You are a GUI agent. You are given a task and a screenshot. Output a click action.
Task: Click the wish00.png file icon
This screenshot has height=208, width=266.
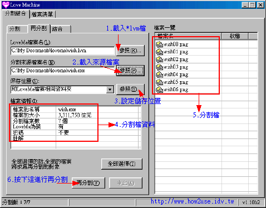pos(159,44)
